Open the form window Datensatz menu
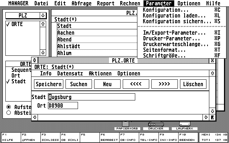This screenshot has height=143, width=229. pos(70,73)
